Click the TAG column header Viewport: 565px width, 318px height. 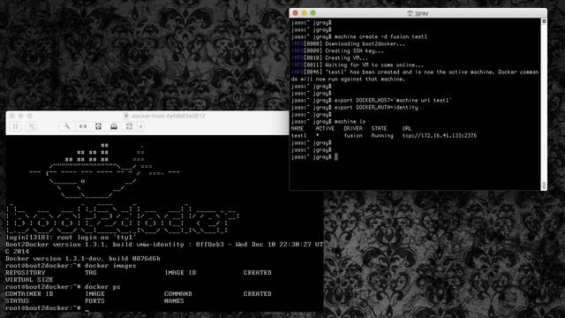pos(91,273)
